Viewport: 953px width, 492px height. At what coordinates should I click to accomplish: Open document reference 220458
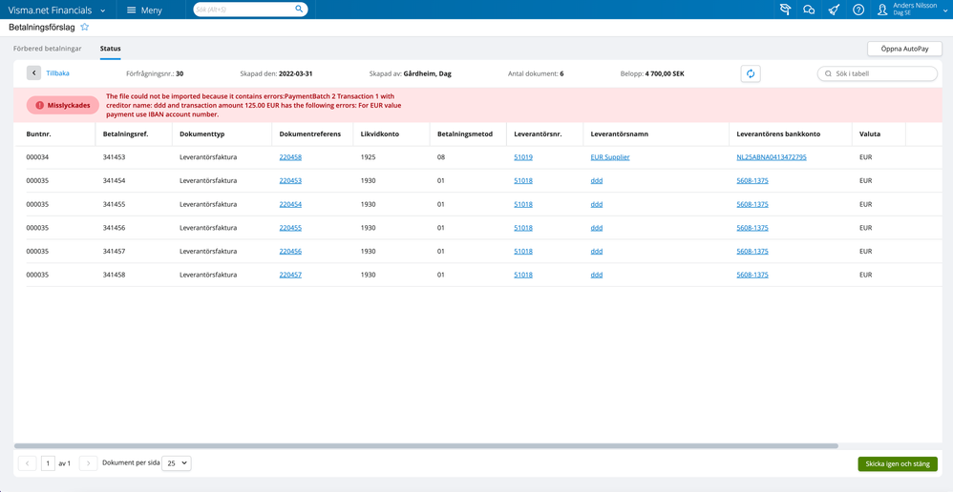tap(290, 157)
